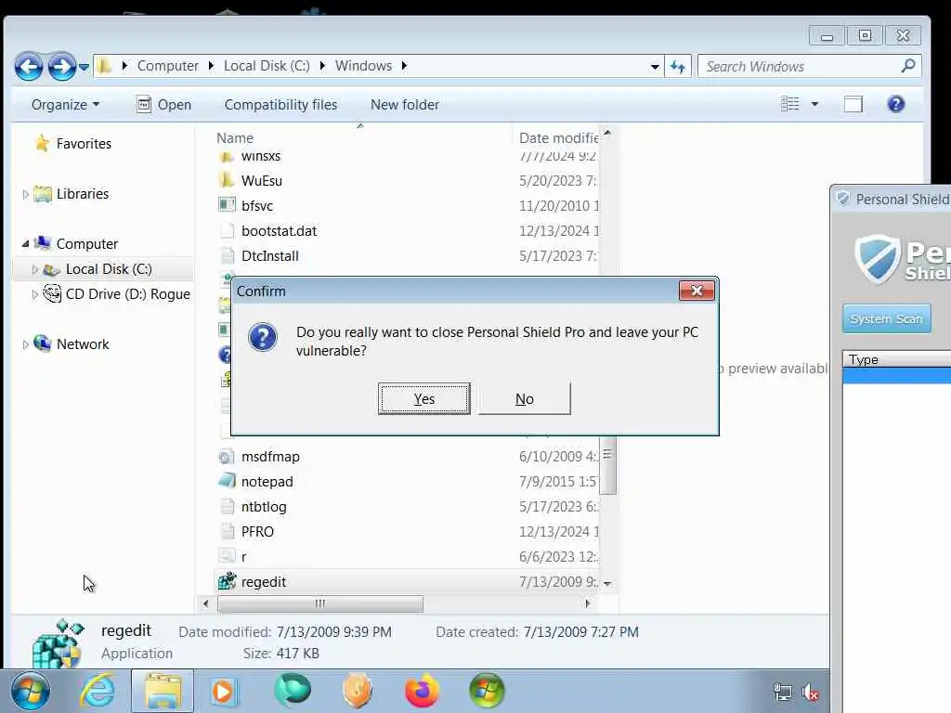951x713 pixels.
Task: Click the green Windows flag taskbar icon
Action: coord(487,691)
